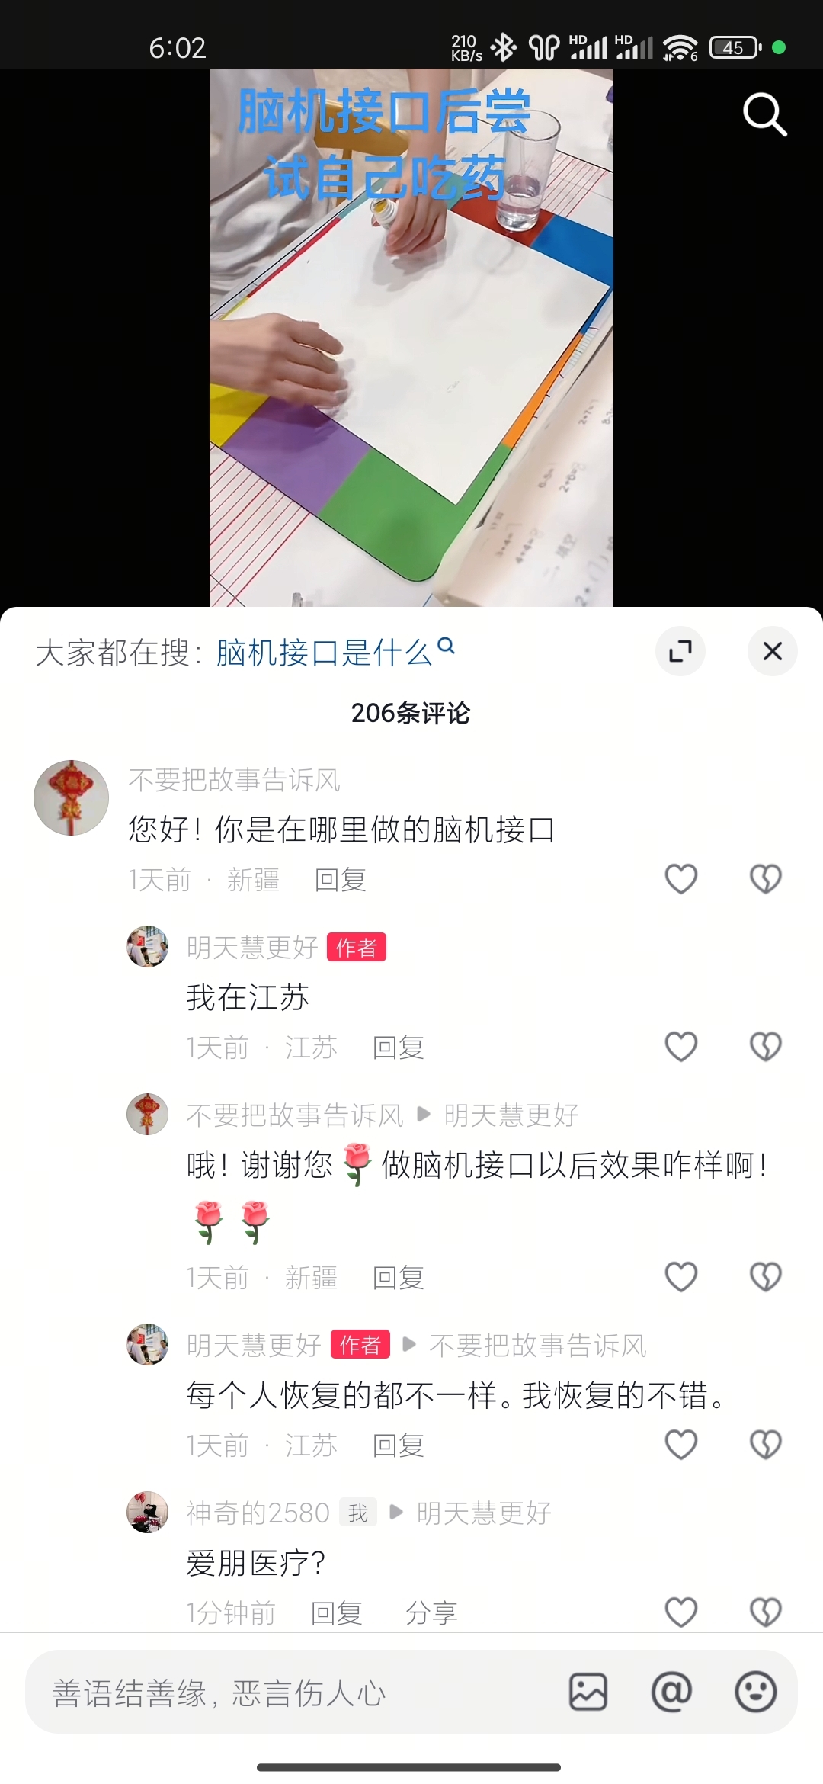This screenshot has width=823, height=1784.
Task: Open author 明天慧更好 avatar on 我在江苏 reply
Action: click(x=147, y=947)
